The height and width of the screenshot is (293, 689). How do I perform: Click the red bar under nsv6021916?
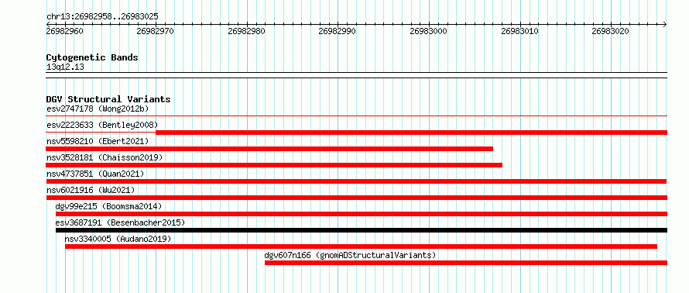[357, 198]
